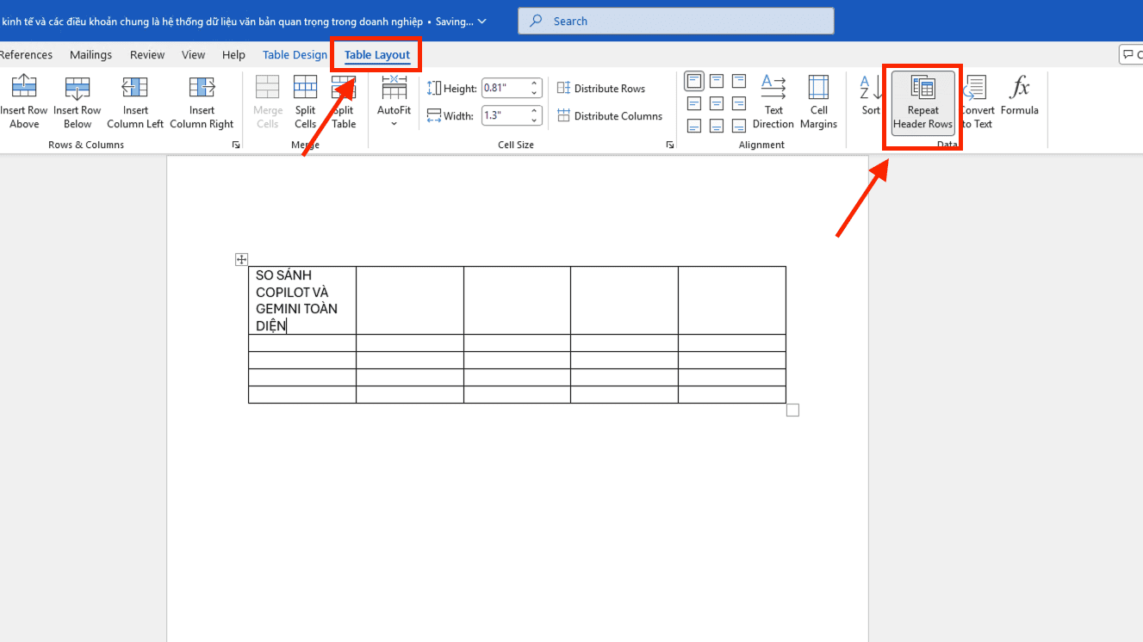Toggle Repeat Header Rows

922,102
